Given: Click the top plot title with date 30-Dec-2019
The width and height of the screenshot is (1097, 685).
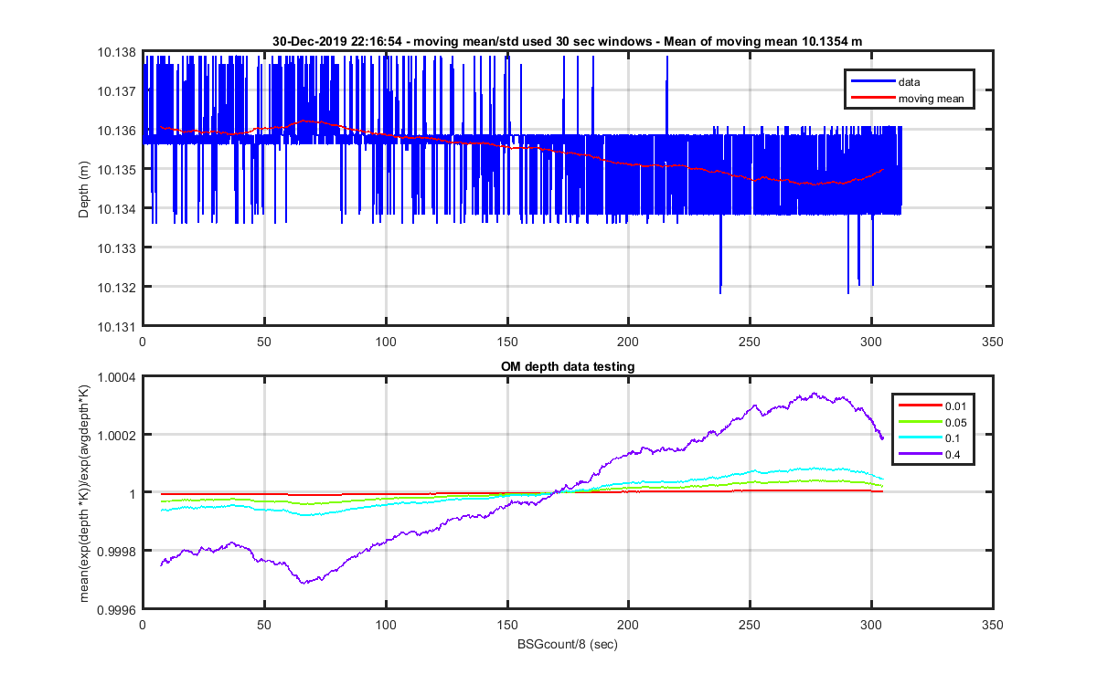Looking at the screenshot, I should (x=567, y=41).
